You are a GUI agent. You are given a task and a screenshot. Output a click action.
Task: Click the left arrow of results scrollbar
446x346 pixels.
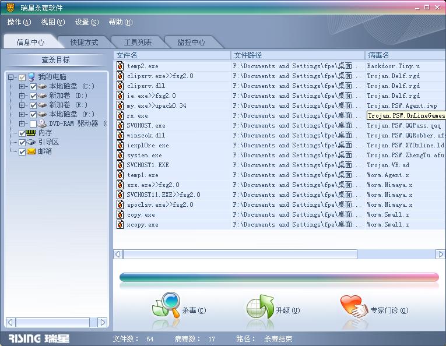[118, 254]
